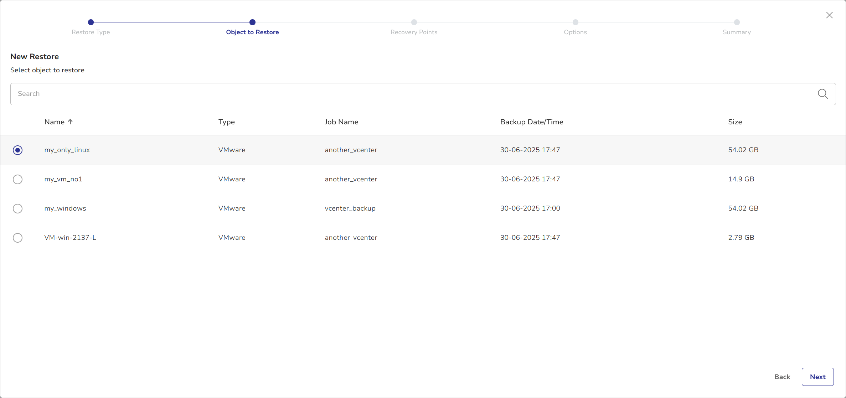Click the Back button
846x398 pixels.
pyautogui.click(x=782, y=377)
